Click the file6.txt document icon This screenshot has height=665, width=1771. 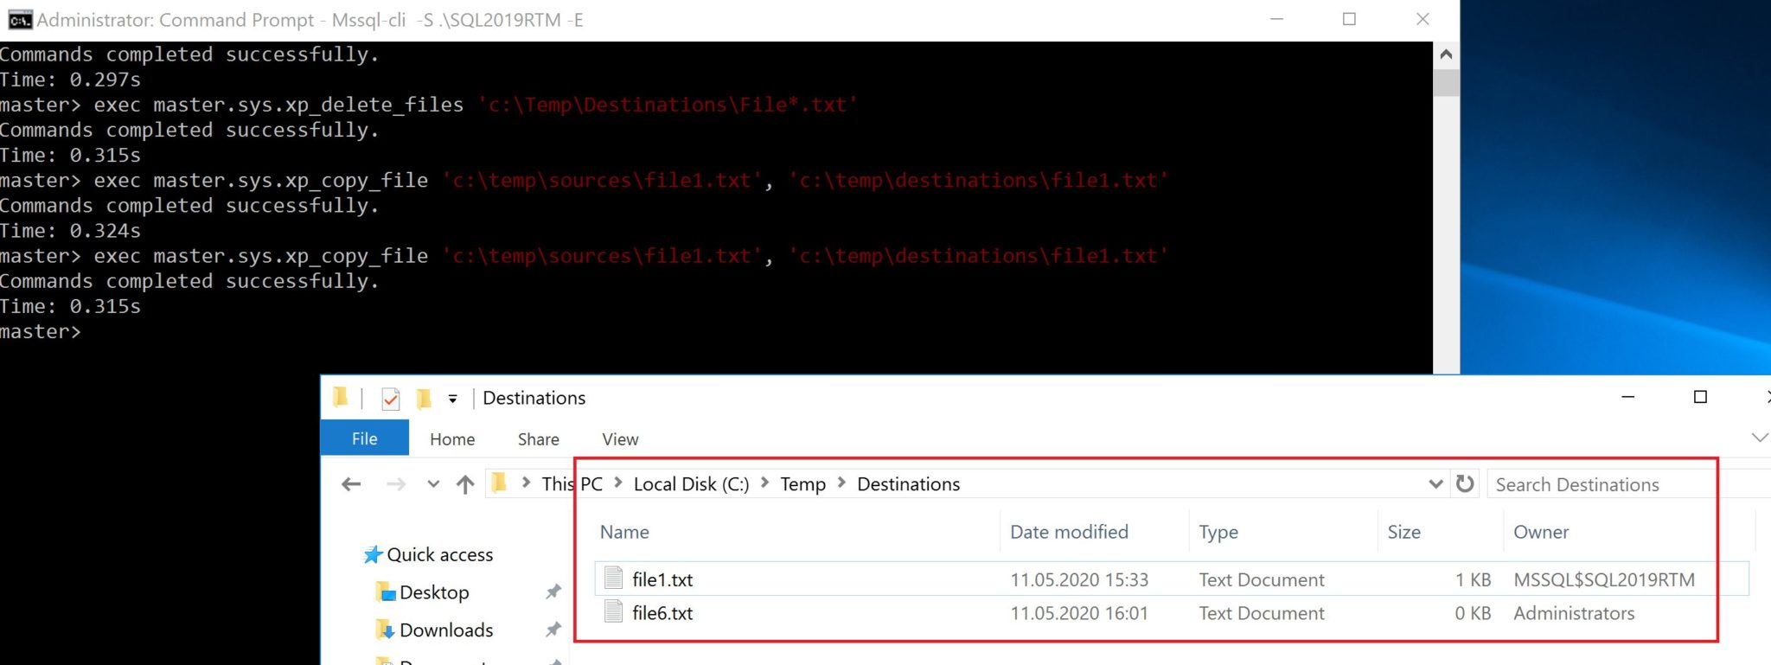(613, 612)
